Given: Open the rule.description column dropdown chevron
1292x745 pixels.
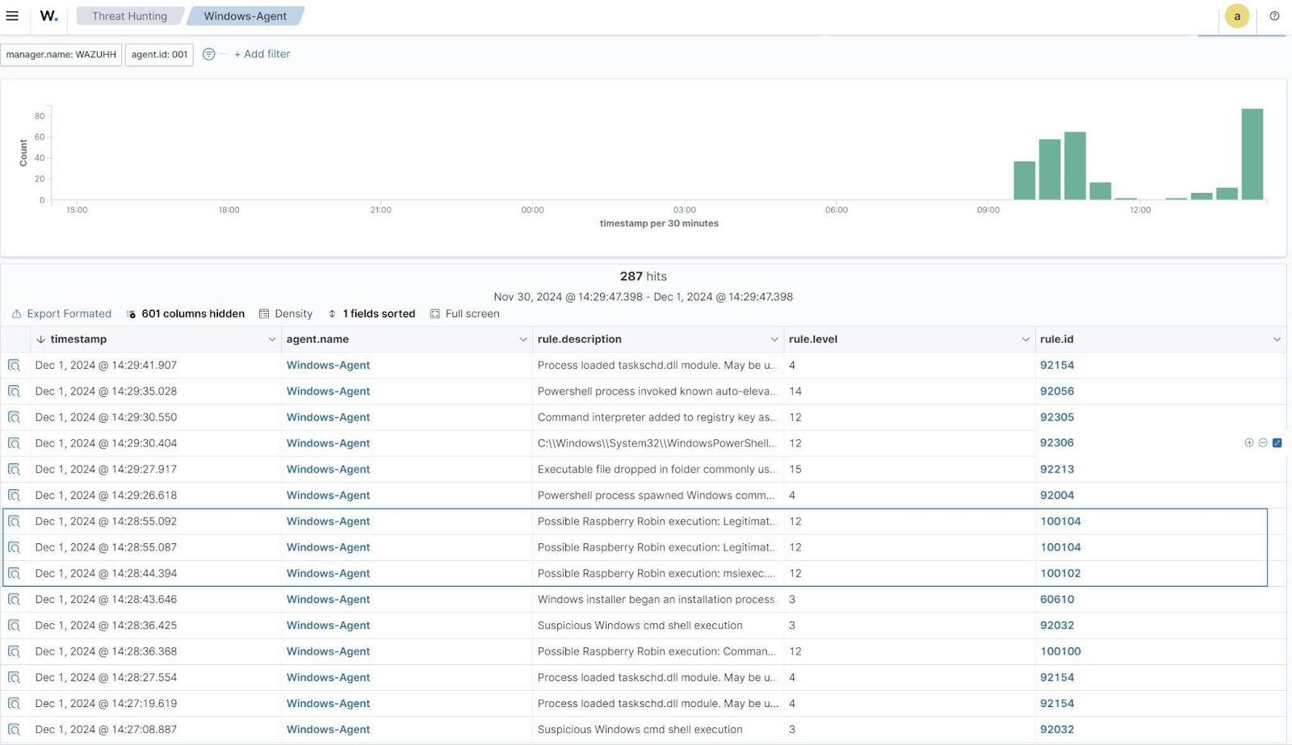Looking at the screenshot, I should point(774,340).
